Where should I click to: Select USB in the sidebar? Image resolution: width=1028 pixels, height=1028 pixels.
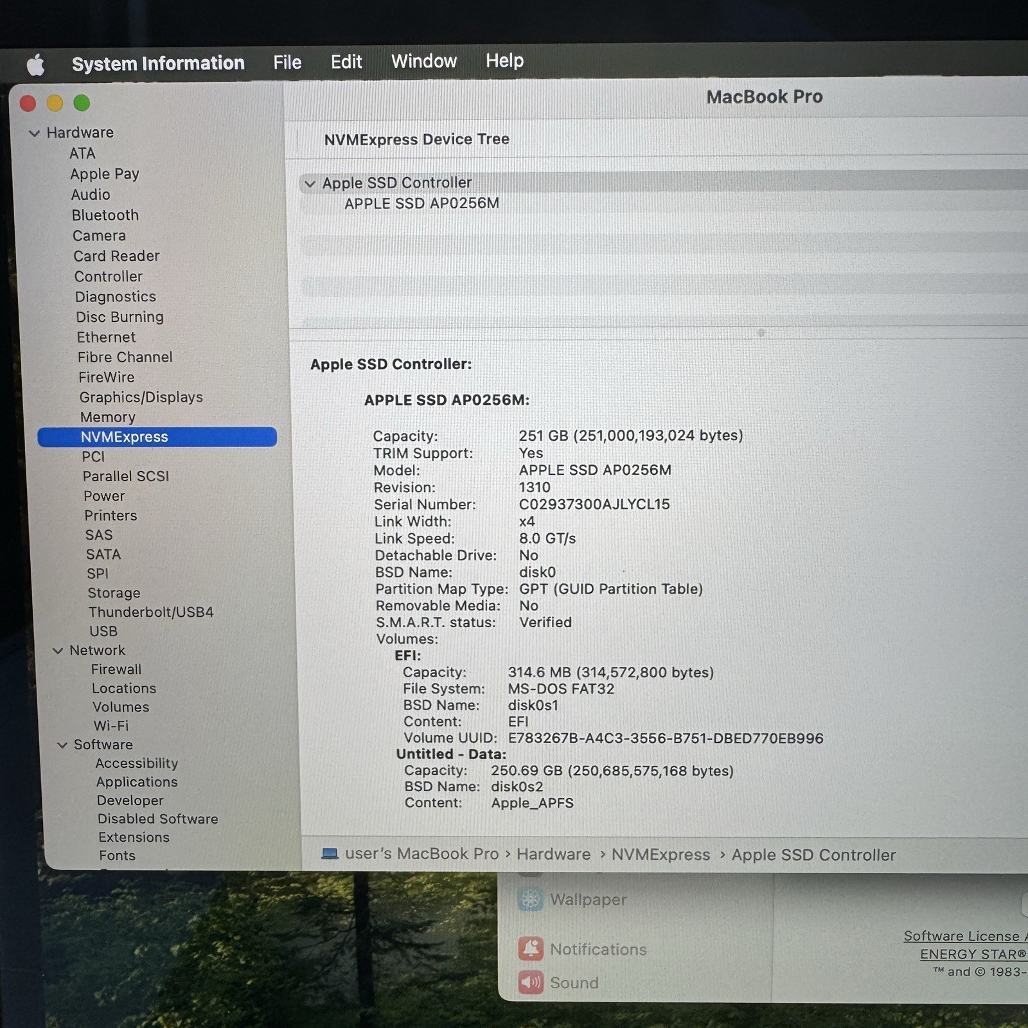(103, 632)
